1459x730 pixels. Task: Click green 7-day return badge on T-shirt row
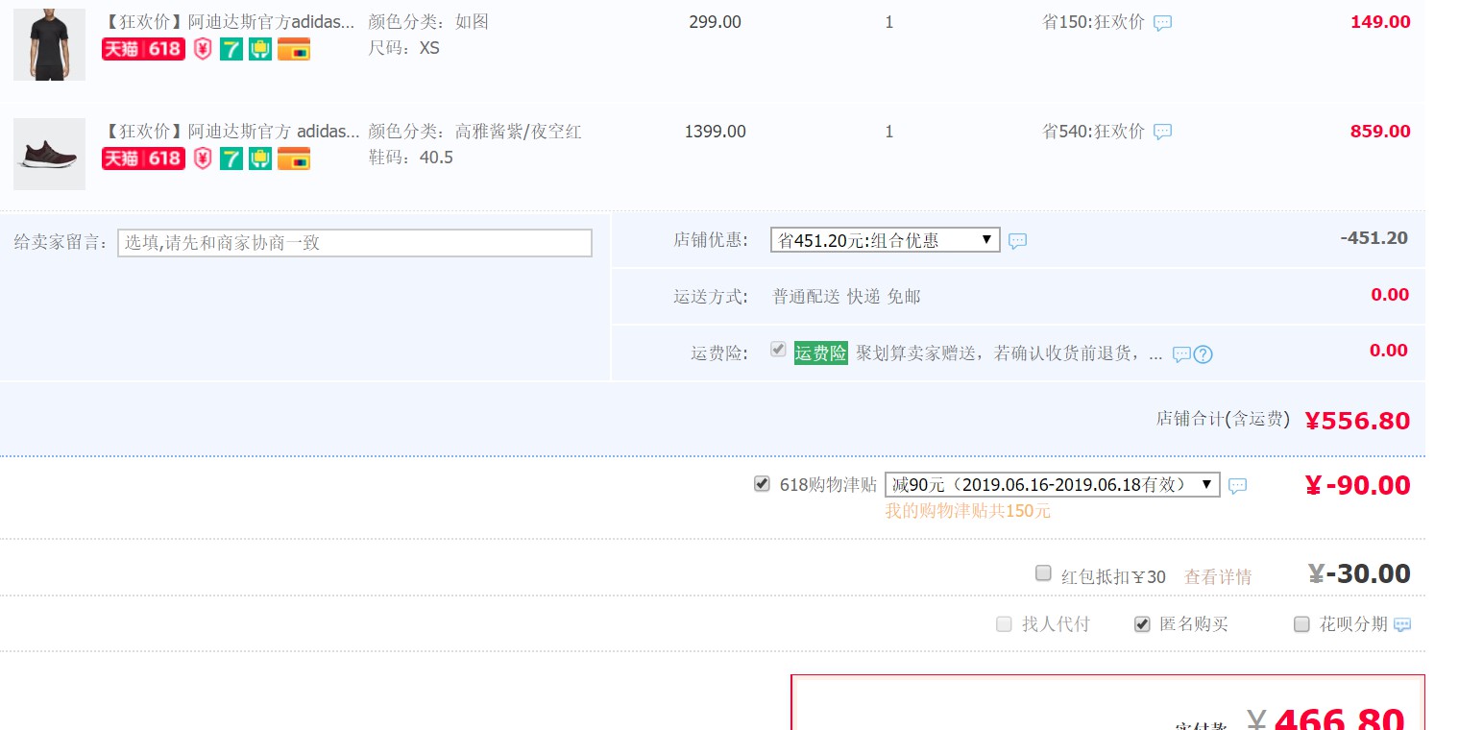point(231,49)
